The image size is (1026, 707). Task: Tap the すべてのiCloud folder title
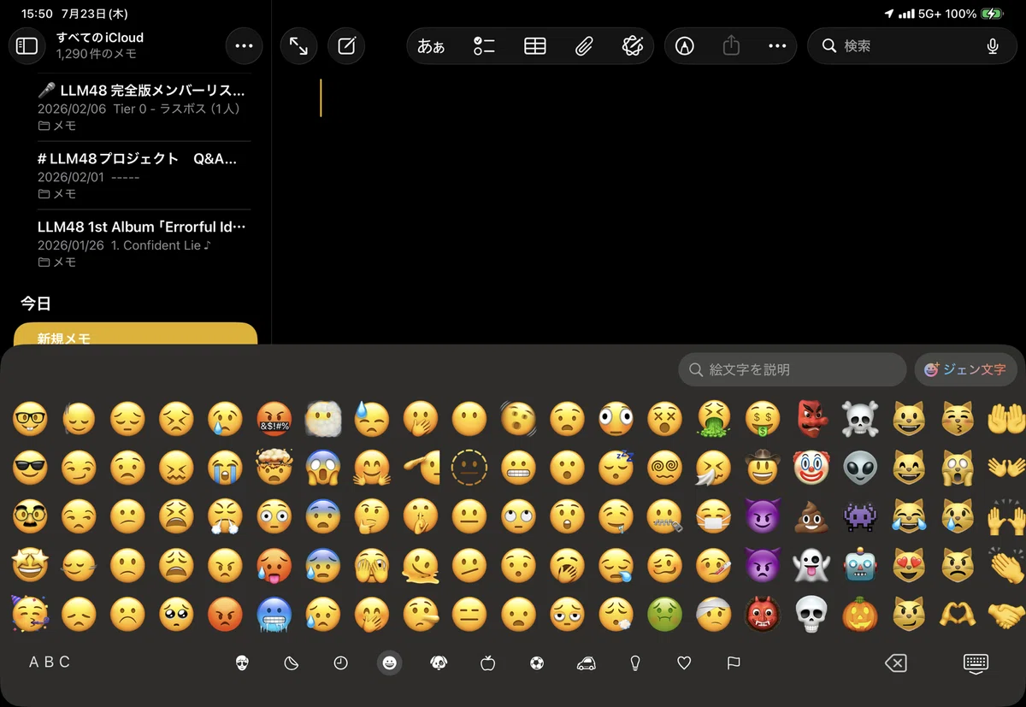pos(100,38)
